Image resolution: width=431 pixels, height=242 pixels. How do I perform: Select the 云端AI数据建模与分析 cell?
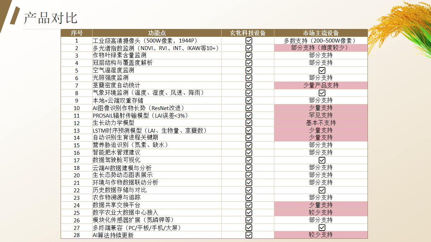157,168
